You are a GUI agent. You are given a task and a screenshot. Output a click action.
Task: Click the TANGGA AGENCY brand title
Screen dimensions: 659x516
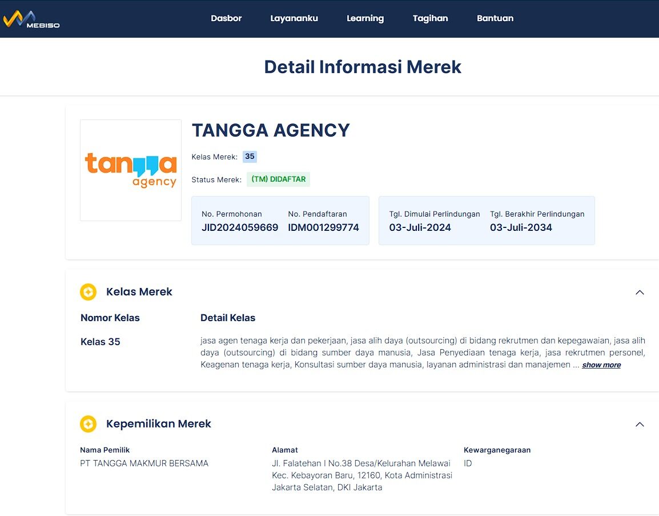pos(271,130)
